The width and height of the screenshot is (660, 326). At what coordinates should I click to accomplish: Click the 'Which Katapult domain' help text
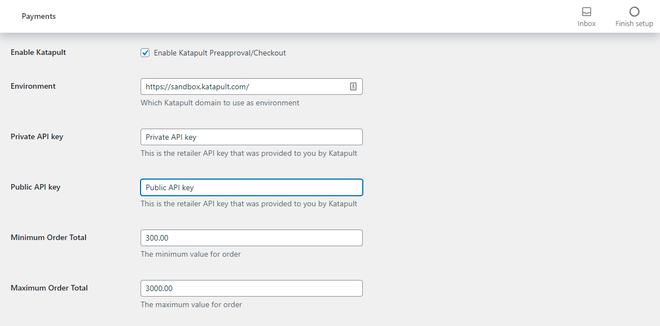point(220,103)
